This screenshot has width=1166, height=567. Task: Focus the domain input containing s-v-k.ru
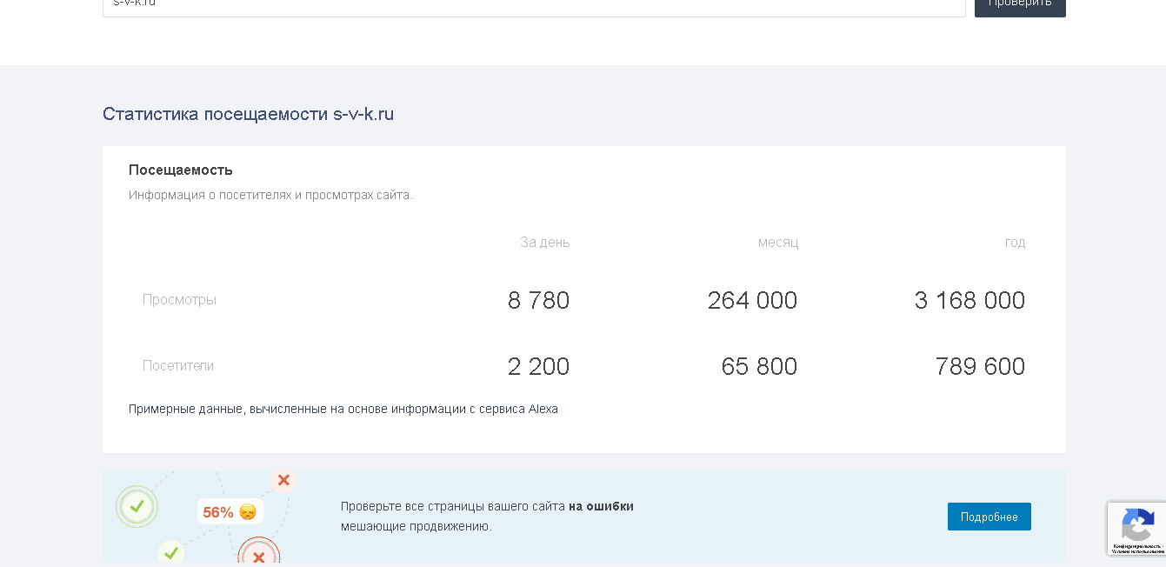(x=533, y=4)
